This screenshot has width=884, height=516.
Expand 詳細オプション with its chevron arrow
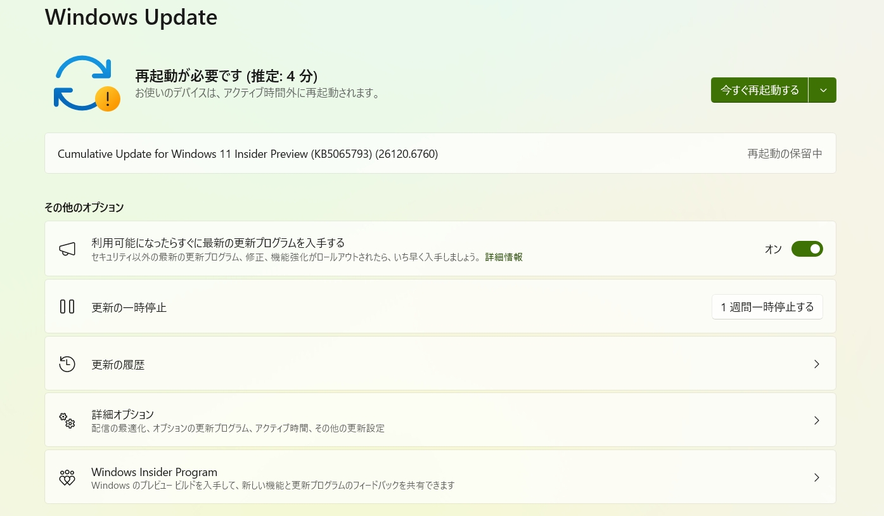click(817, 420)
